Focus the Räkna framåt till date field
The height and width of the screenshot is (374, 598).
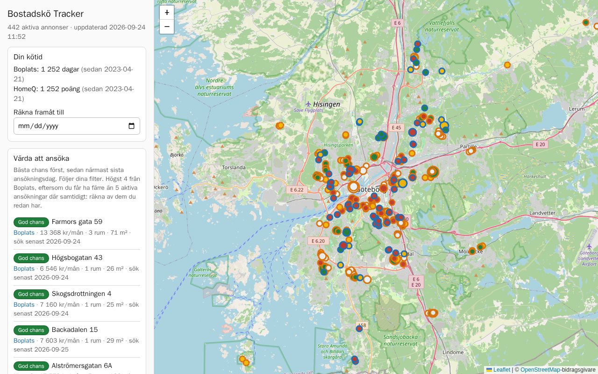click(77, 126)
